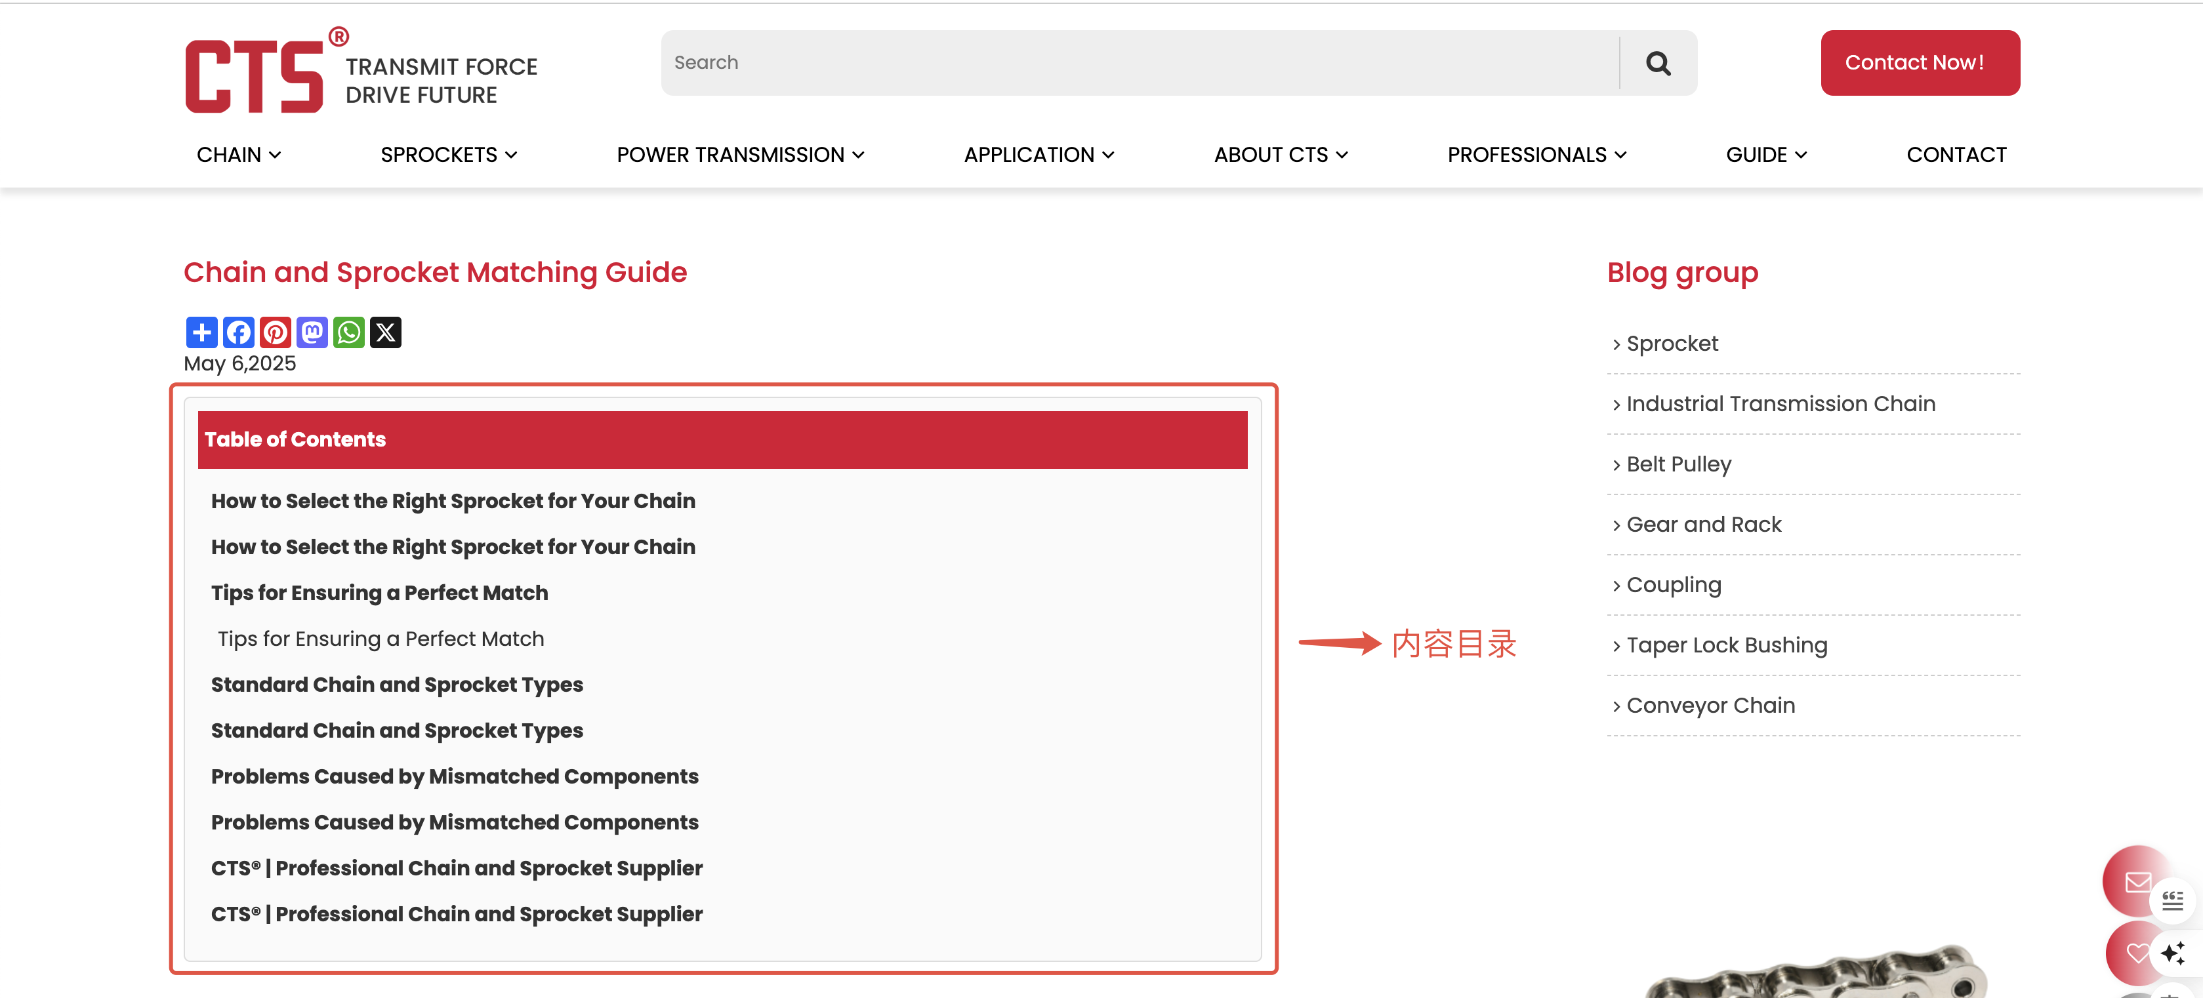This screenshot has height=998, width=2203.
Task: Share via the Mastodon icon
Action: click(312, 332)
